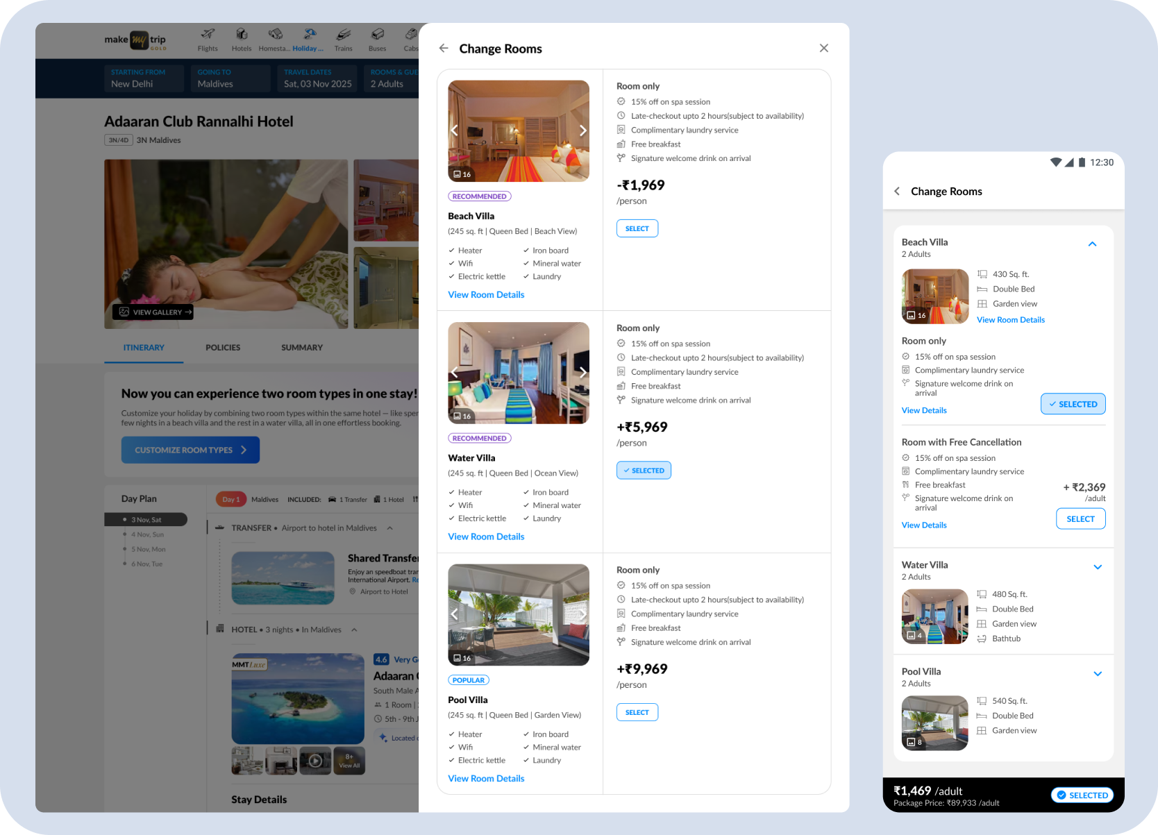Select mobile Room with Free Cancellation
Image resolution: width=1158 pixels, height=835 pixels.
pyautogui.click(x=1081, y=518)
